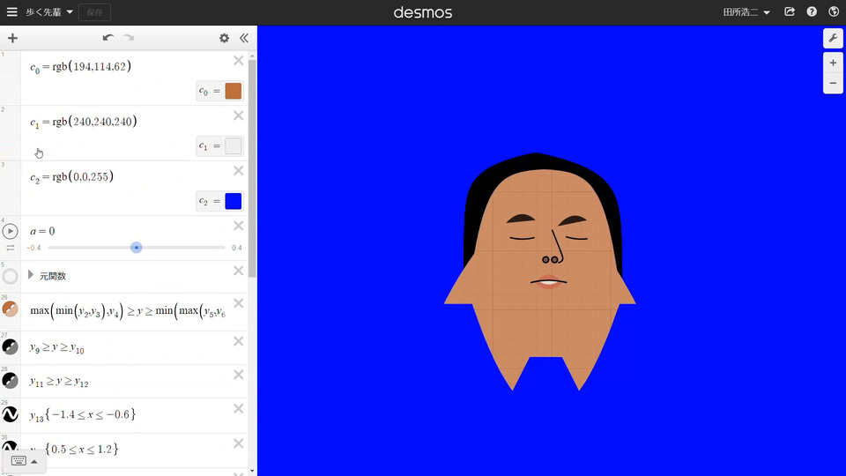Click the 保存 save button
Viewport: 846px width, 476px height.
94,12
